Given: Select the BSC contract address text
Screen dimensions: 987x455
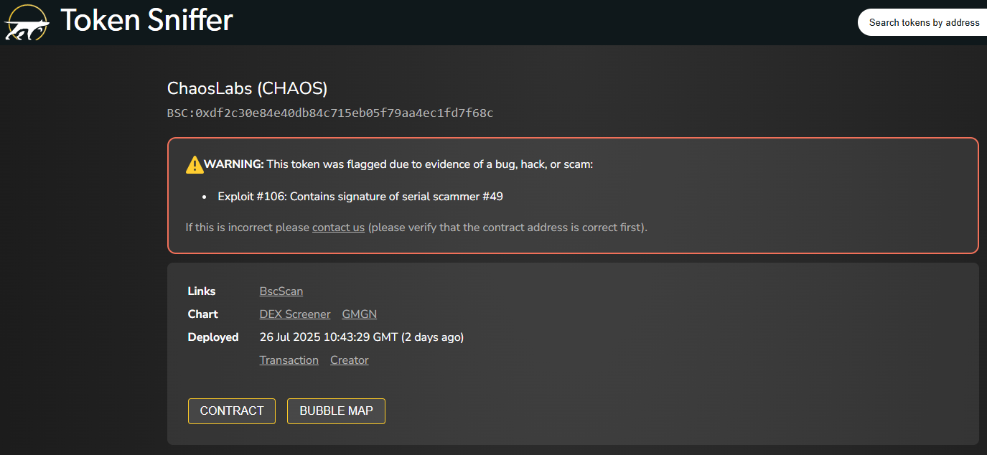Looking at the screenshot, I should (x=330, y=113).
